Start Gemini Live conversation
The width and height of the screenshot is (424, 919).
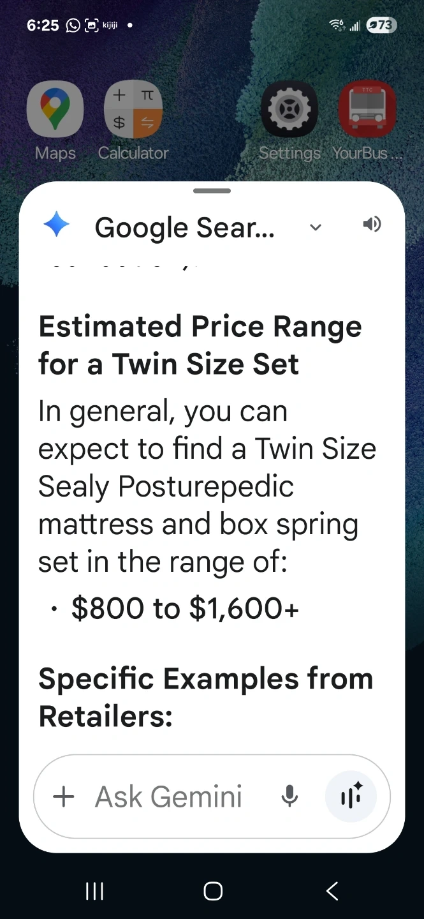tap(351, 796)
